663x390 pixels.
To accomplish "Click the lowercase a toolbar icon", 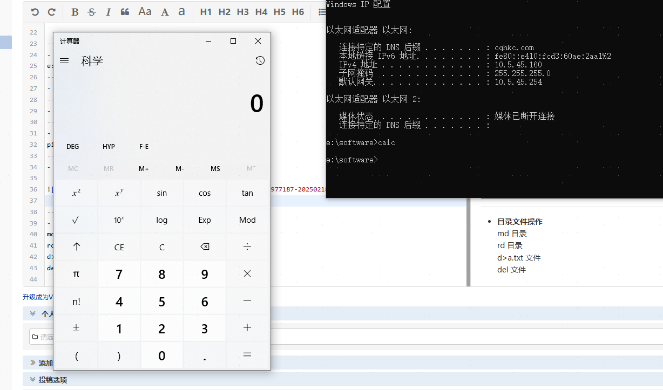I will point(182,11).
